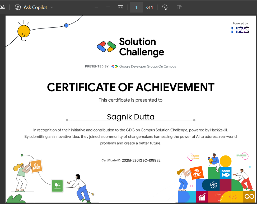Click the certificate ID number
The width and height of the screenshot is (257, 204).
tap(141, 160)
